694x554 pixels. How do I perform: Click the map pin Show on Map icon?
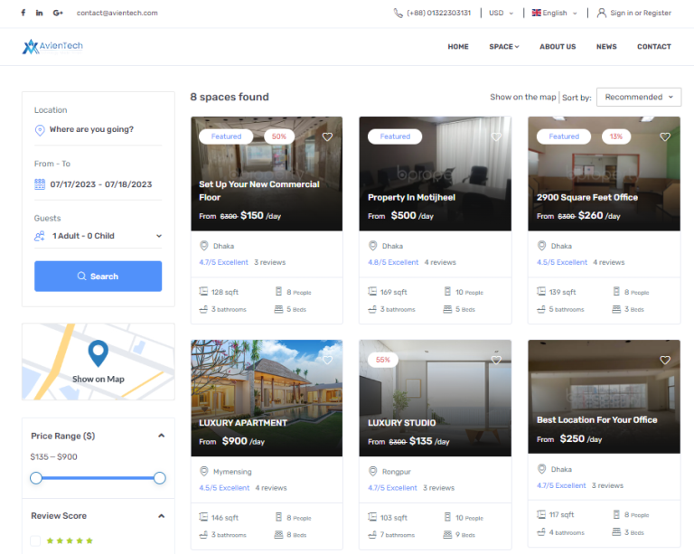(x=98, y=353)
